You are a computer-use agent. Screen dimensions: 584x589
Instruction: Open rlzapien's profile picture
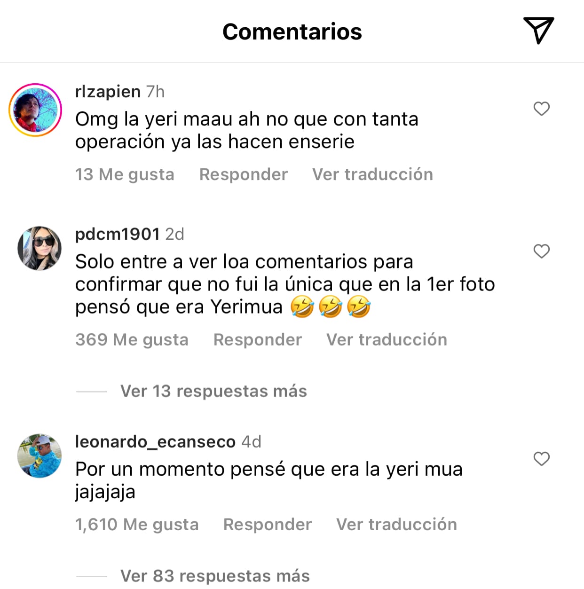(x=36, y=110)
